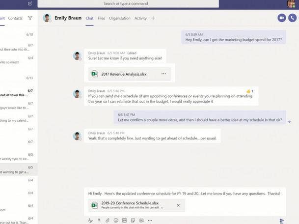
Task: Remove the 2019-20 Conference Schedule.xlsx attachment
Action: coord(178,205)
